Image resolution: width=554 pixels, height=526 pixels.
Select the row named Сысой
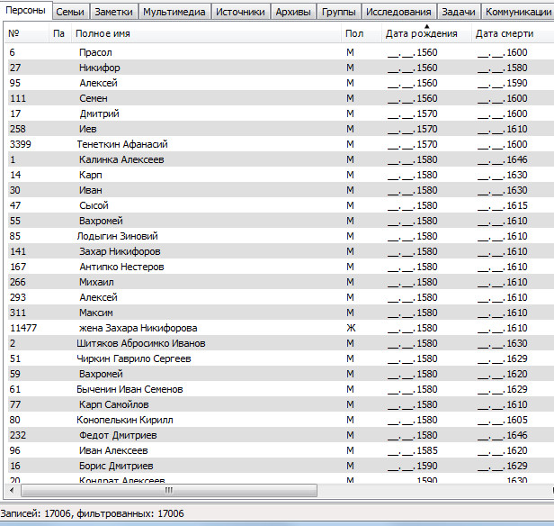(x=279, y=205)
